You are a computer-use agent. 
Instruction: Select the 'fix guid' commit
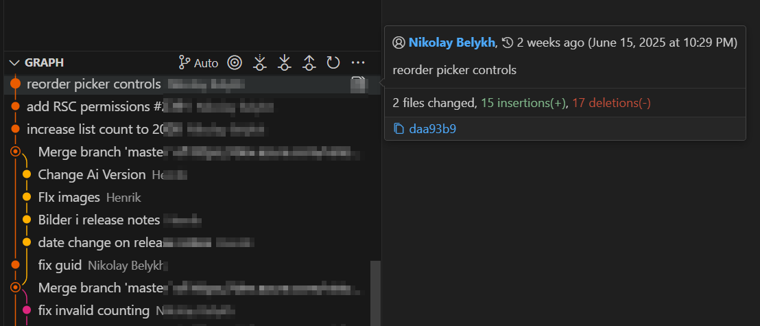click(x=60, y=265)
